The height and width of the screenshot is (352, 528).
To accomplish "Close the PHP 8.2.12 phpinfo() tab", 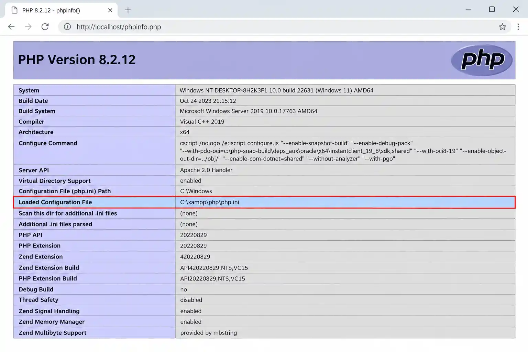I will 110,10.
